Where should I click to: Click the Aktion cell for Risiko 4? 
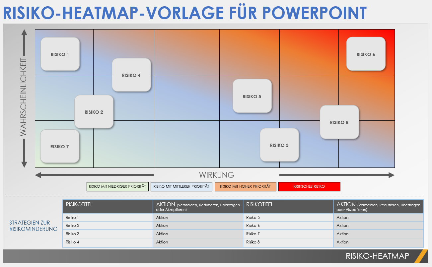pyautogui.click(x=198, y=242)
